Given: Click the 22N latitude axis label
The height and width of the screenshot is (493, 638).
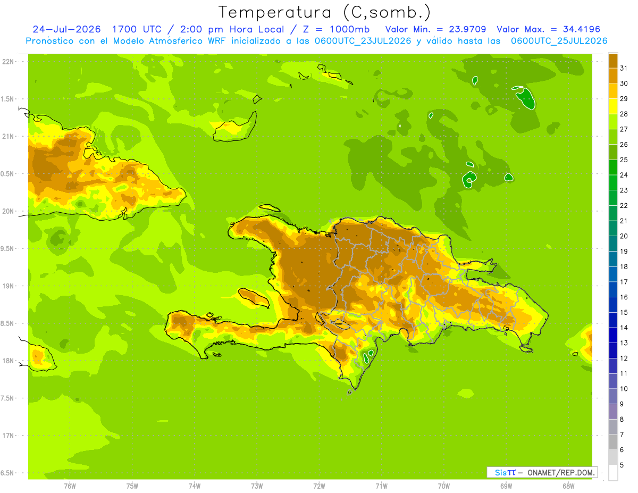Looking at the screenshot, I should coord(9,62).
